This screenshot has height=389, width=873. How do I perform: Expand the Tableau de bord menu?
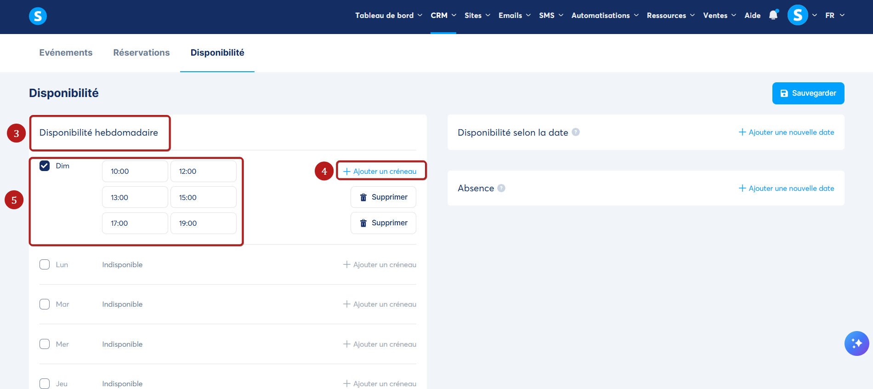389,15
